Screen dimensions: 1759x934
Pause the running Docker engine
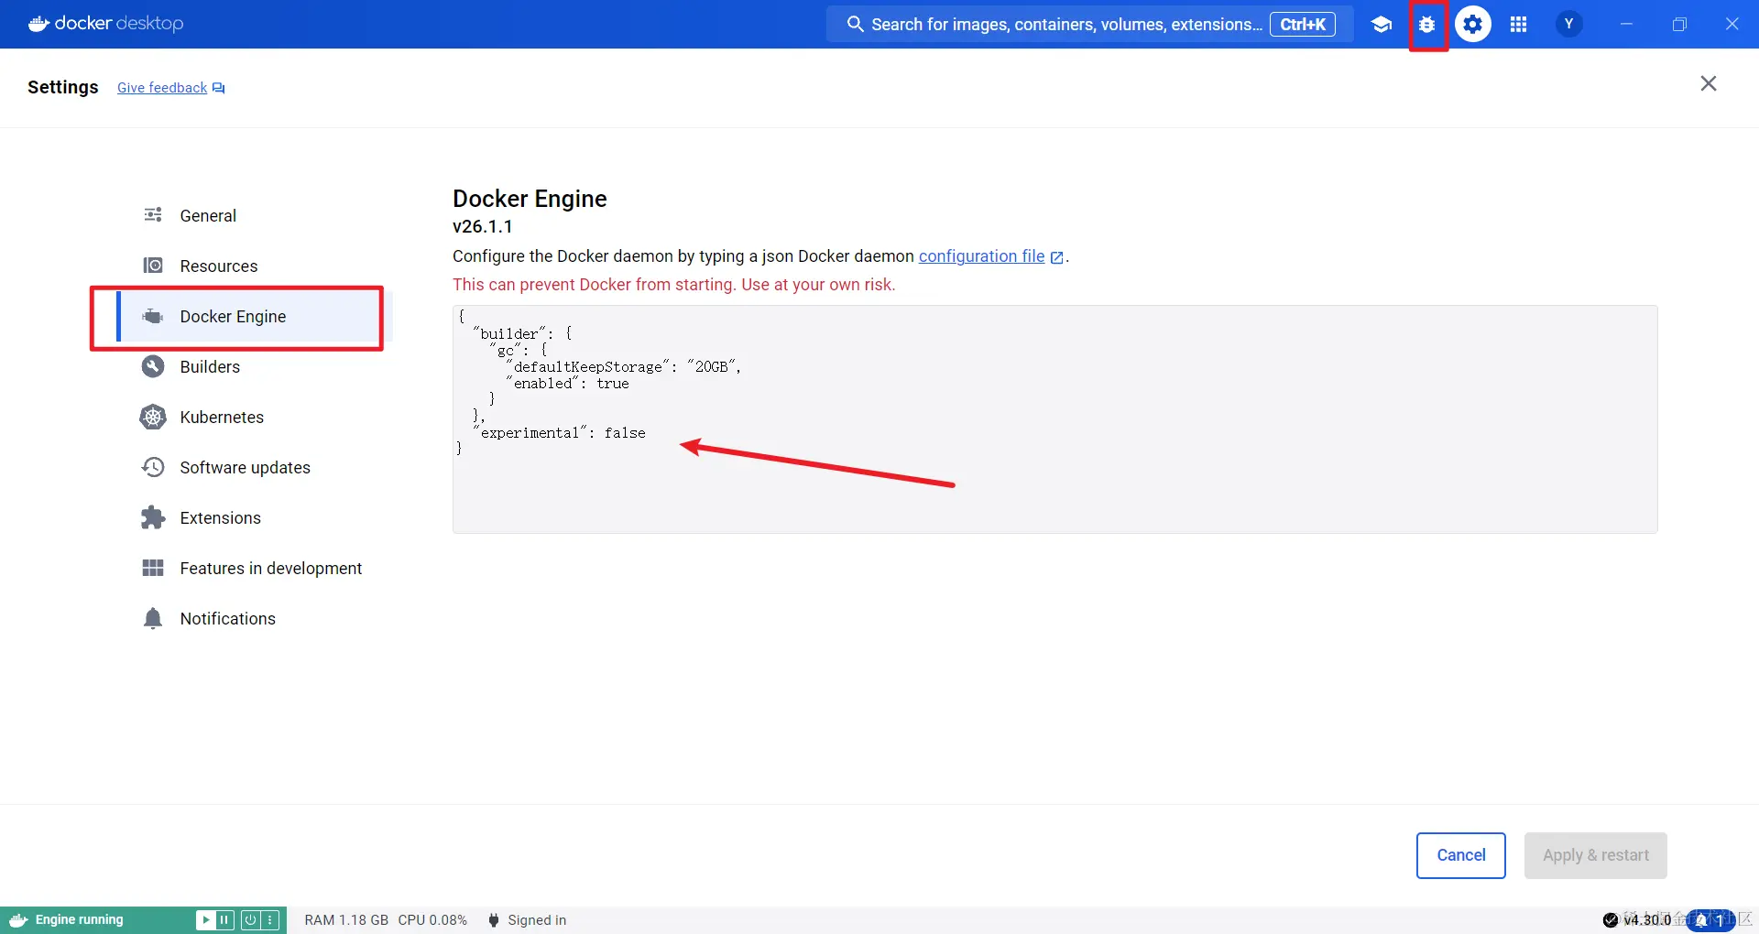pos(226,919)
